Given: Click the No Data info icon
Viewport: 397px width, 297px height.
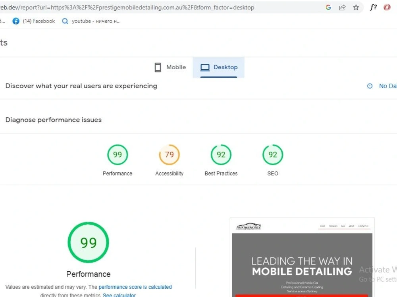Looking at the screenshot, I should (x=370, y=86).
